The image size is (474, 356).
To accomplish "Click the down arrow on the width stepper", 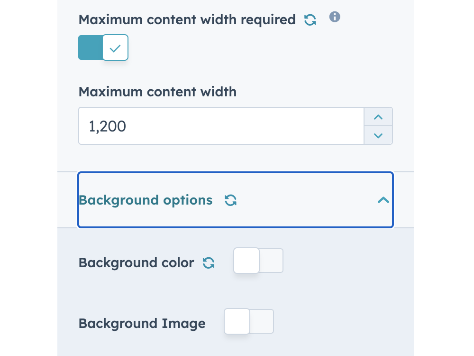I will click(x=378, y=135).
